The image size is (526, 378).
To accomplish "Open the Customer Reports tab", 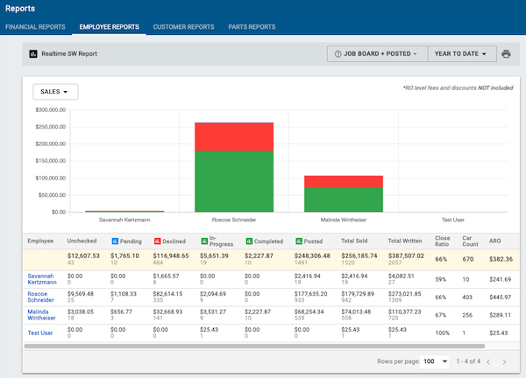I will point(183,27).
